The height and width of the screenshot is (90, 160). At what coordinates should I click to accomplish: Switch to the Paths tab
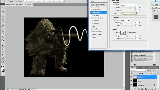click(x=147, y=68)
